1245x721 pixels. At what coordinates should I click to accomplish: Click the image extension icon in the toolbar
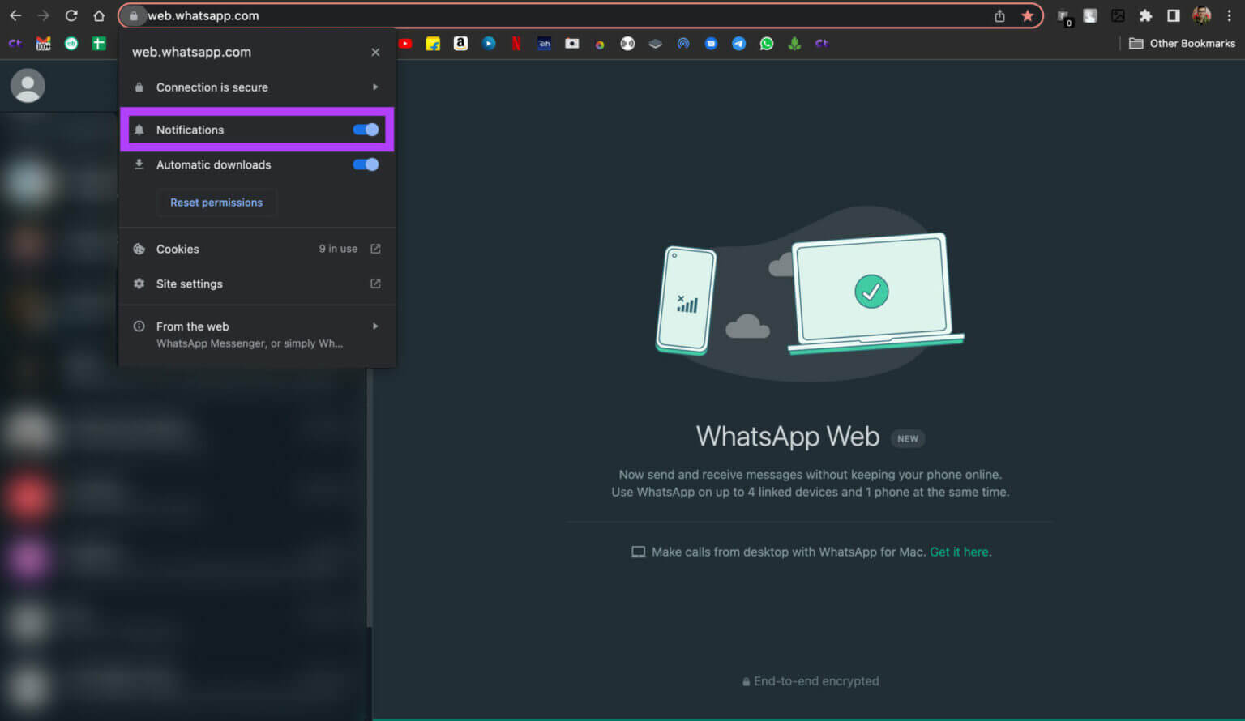tap(1118, 15)
